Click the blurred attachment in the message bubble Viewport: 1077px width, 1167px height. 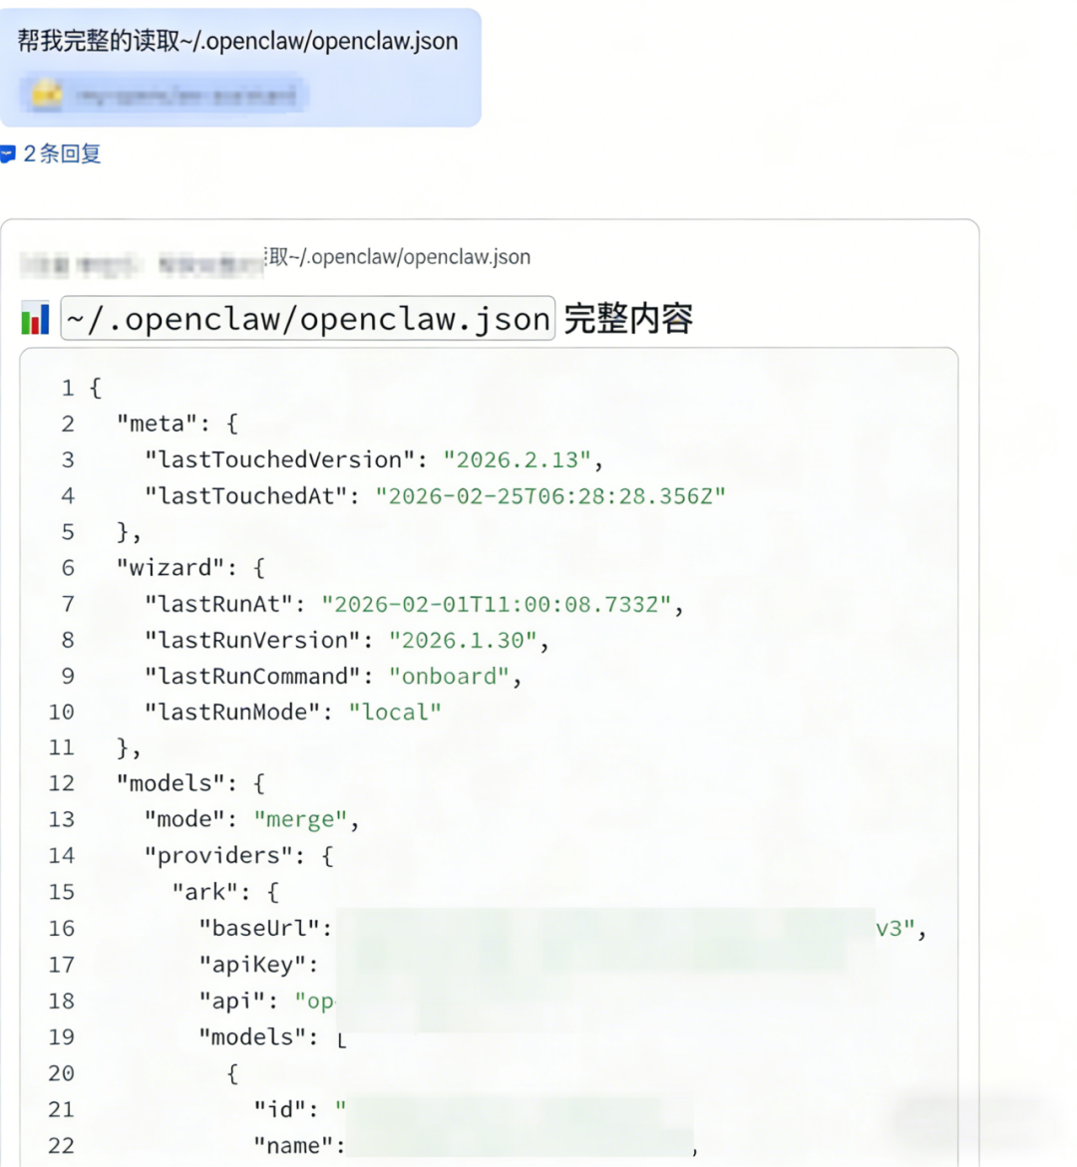pos(165,94)
